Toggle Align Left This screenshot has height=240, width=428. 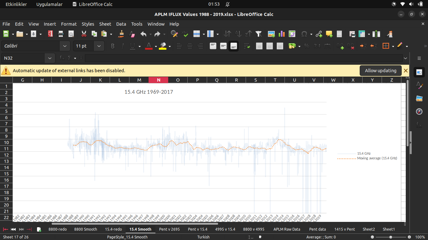[179, 46]
